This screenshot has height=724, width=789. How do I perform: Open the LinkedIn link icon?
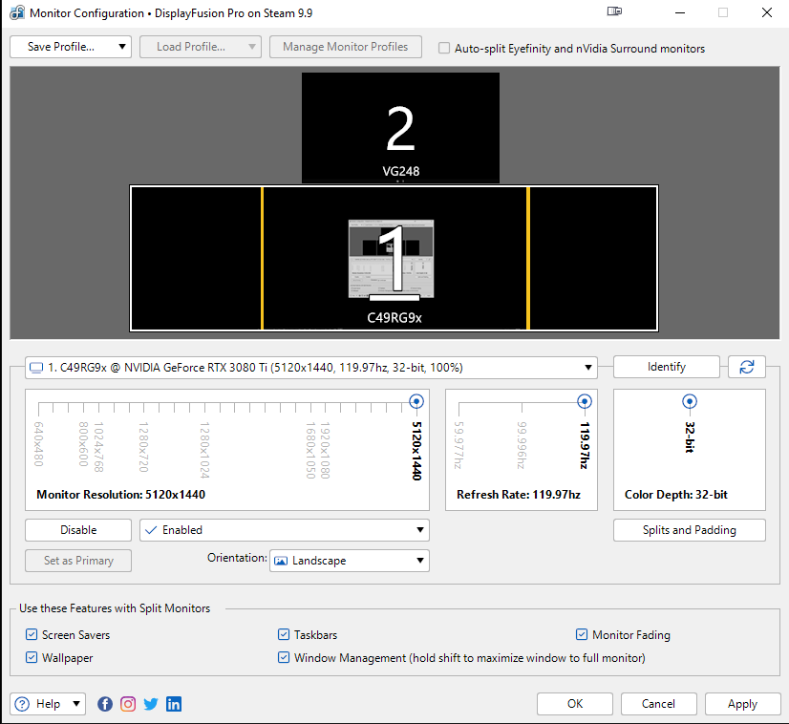(174, 704)
